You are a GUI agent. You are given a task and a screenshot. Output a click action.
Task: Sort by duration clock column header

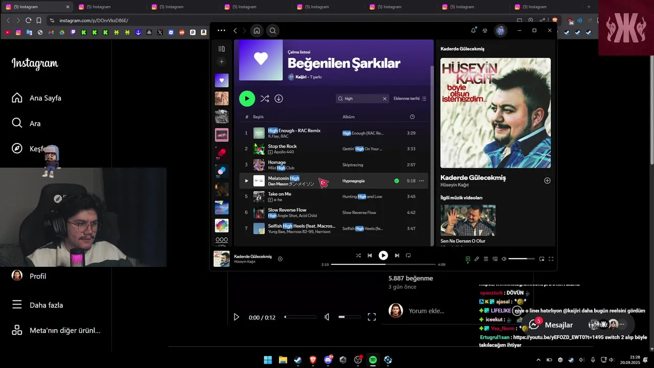pyautogui.click(x=412, y=117)
